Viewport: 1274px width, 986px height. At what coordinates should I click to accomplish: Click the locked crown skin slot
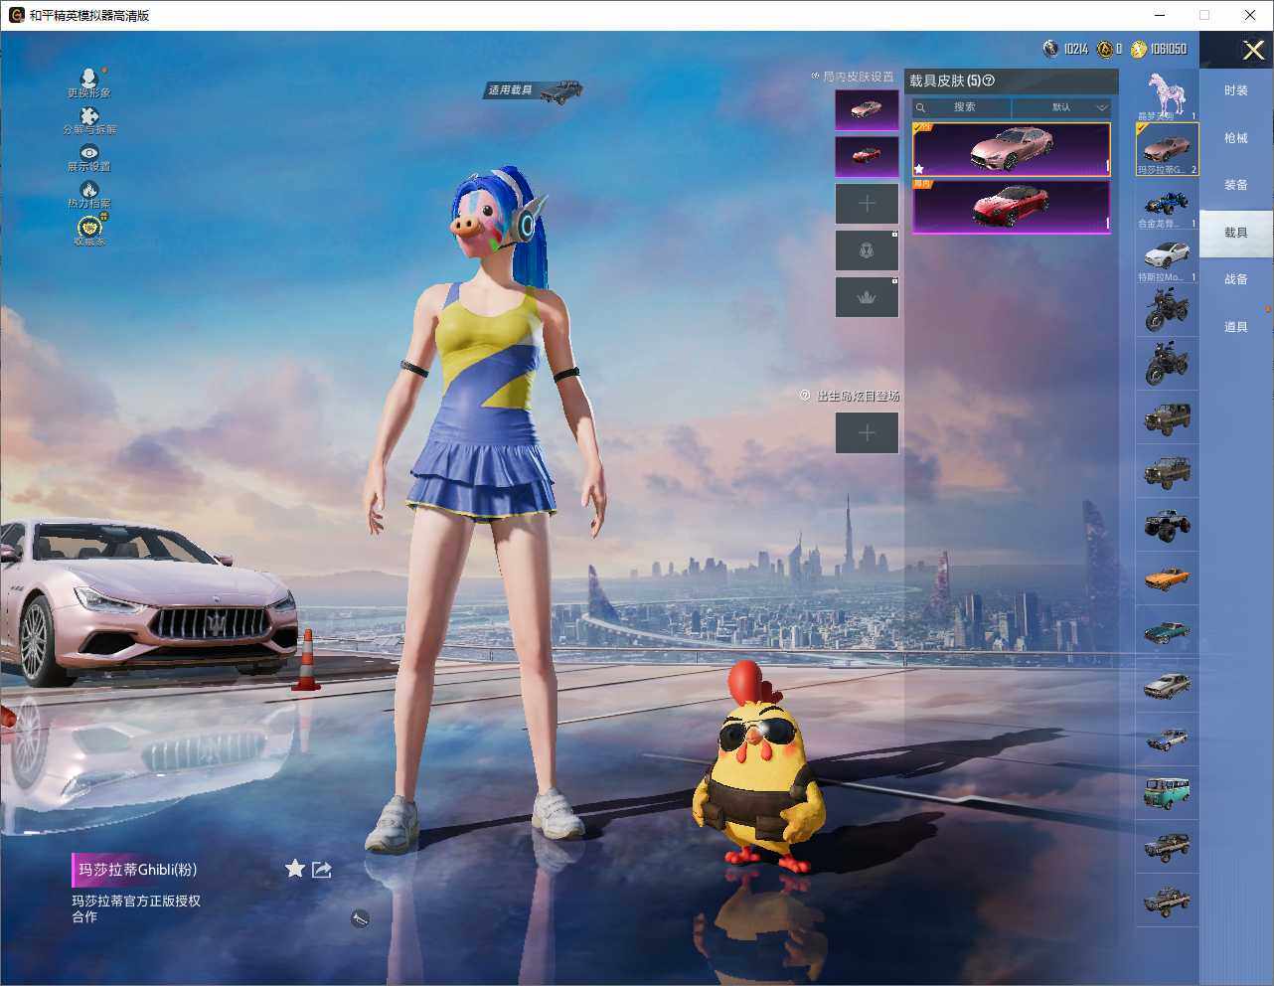(867, 297)
